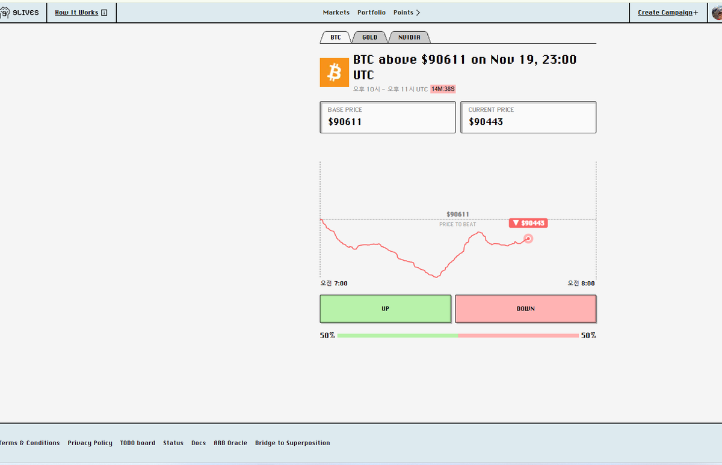This screenshot has height=465, width=722.
Task: Click the CURRENT PRICE $90443 box
Action: (x=528, y=117)
